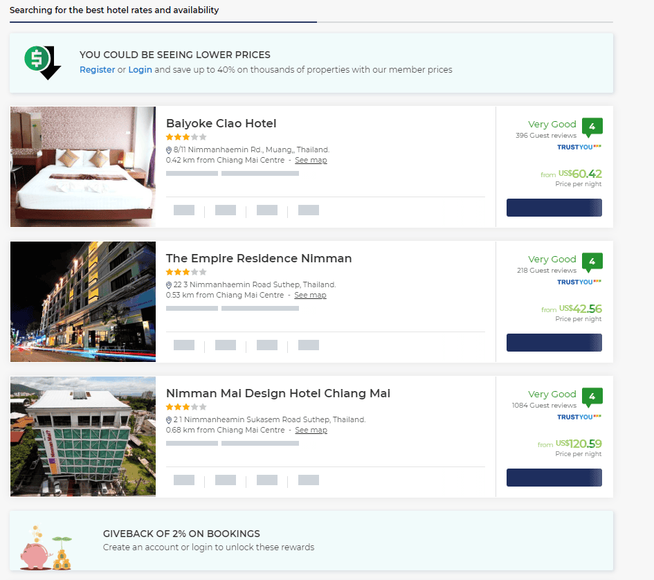Click the US$42.56 price
Viewport: 654px width, 580px height.
tap(580, 309)
